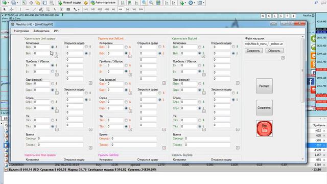Click the YouTube button in Nautilus dialog
The height and width of the screenshot is (184, 327).
(x=264, y=128)
